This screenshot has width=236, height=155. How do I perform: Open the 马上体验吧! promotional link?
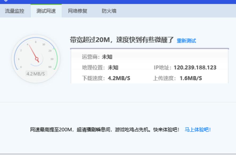198,129
